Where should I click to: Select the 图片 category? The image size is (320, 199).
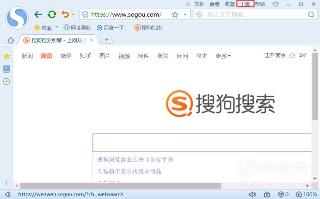tap(105, 56)
